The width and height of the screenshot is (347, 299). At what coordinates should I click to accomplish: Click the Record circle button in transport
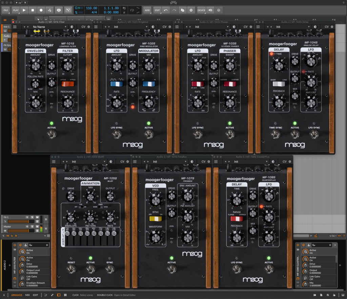pyautogui.click(x=41, y=10)
